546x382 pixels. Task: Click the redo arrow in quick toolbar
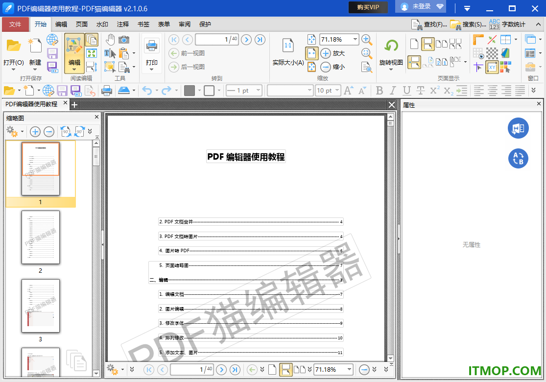(166, 91)
